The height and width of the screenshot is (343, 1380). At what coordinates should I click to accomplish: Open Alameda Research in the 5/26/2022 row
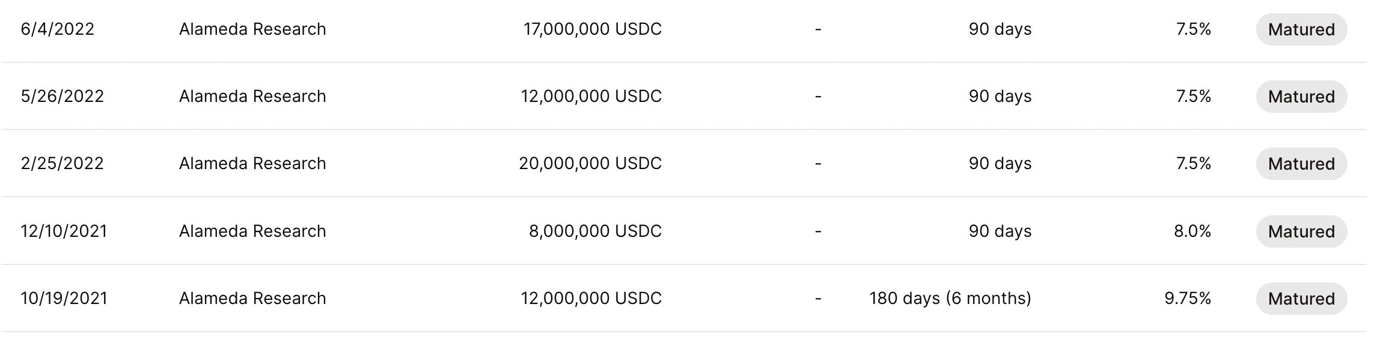pos(252,97)
